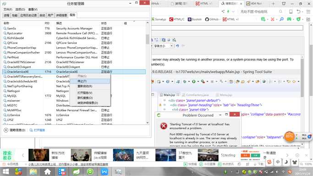
Task: Click the extensions grid icon
Action: 308,19
